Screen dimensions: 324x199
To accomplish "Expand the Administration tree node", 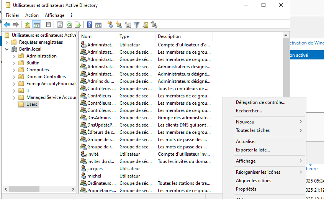I will 14,56.
